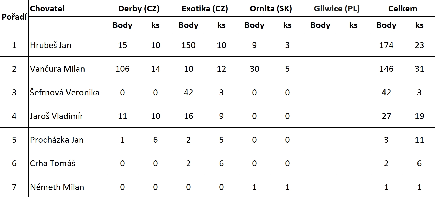435x197 pixels.
Task: Select the Šefrnová Veronika cell
Action: point(65,93)
